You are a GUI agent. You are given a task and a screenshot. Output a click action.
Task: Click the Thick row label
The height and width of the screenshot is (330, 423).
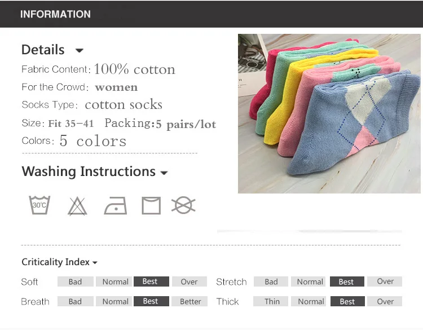point(227,301)
